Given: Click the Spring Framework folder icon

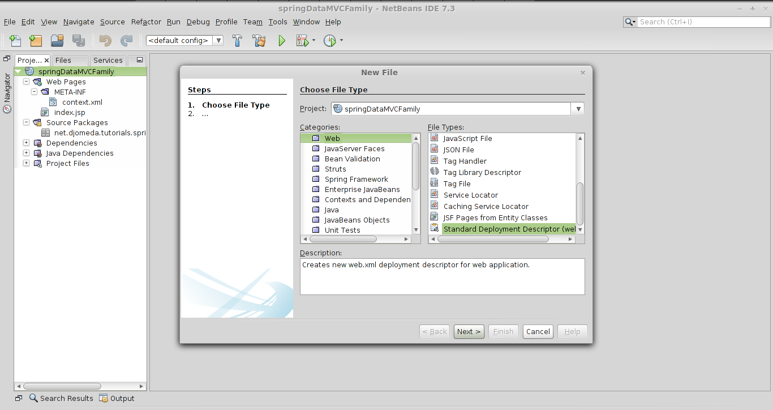Looking at the screenshot, I should click(316, 180).
